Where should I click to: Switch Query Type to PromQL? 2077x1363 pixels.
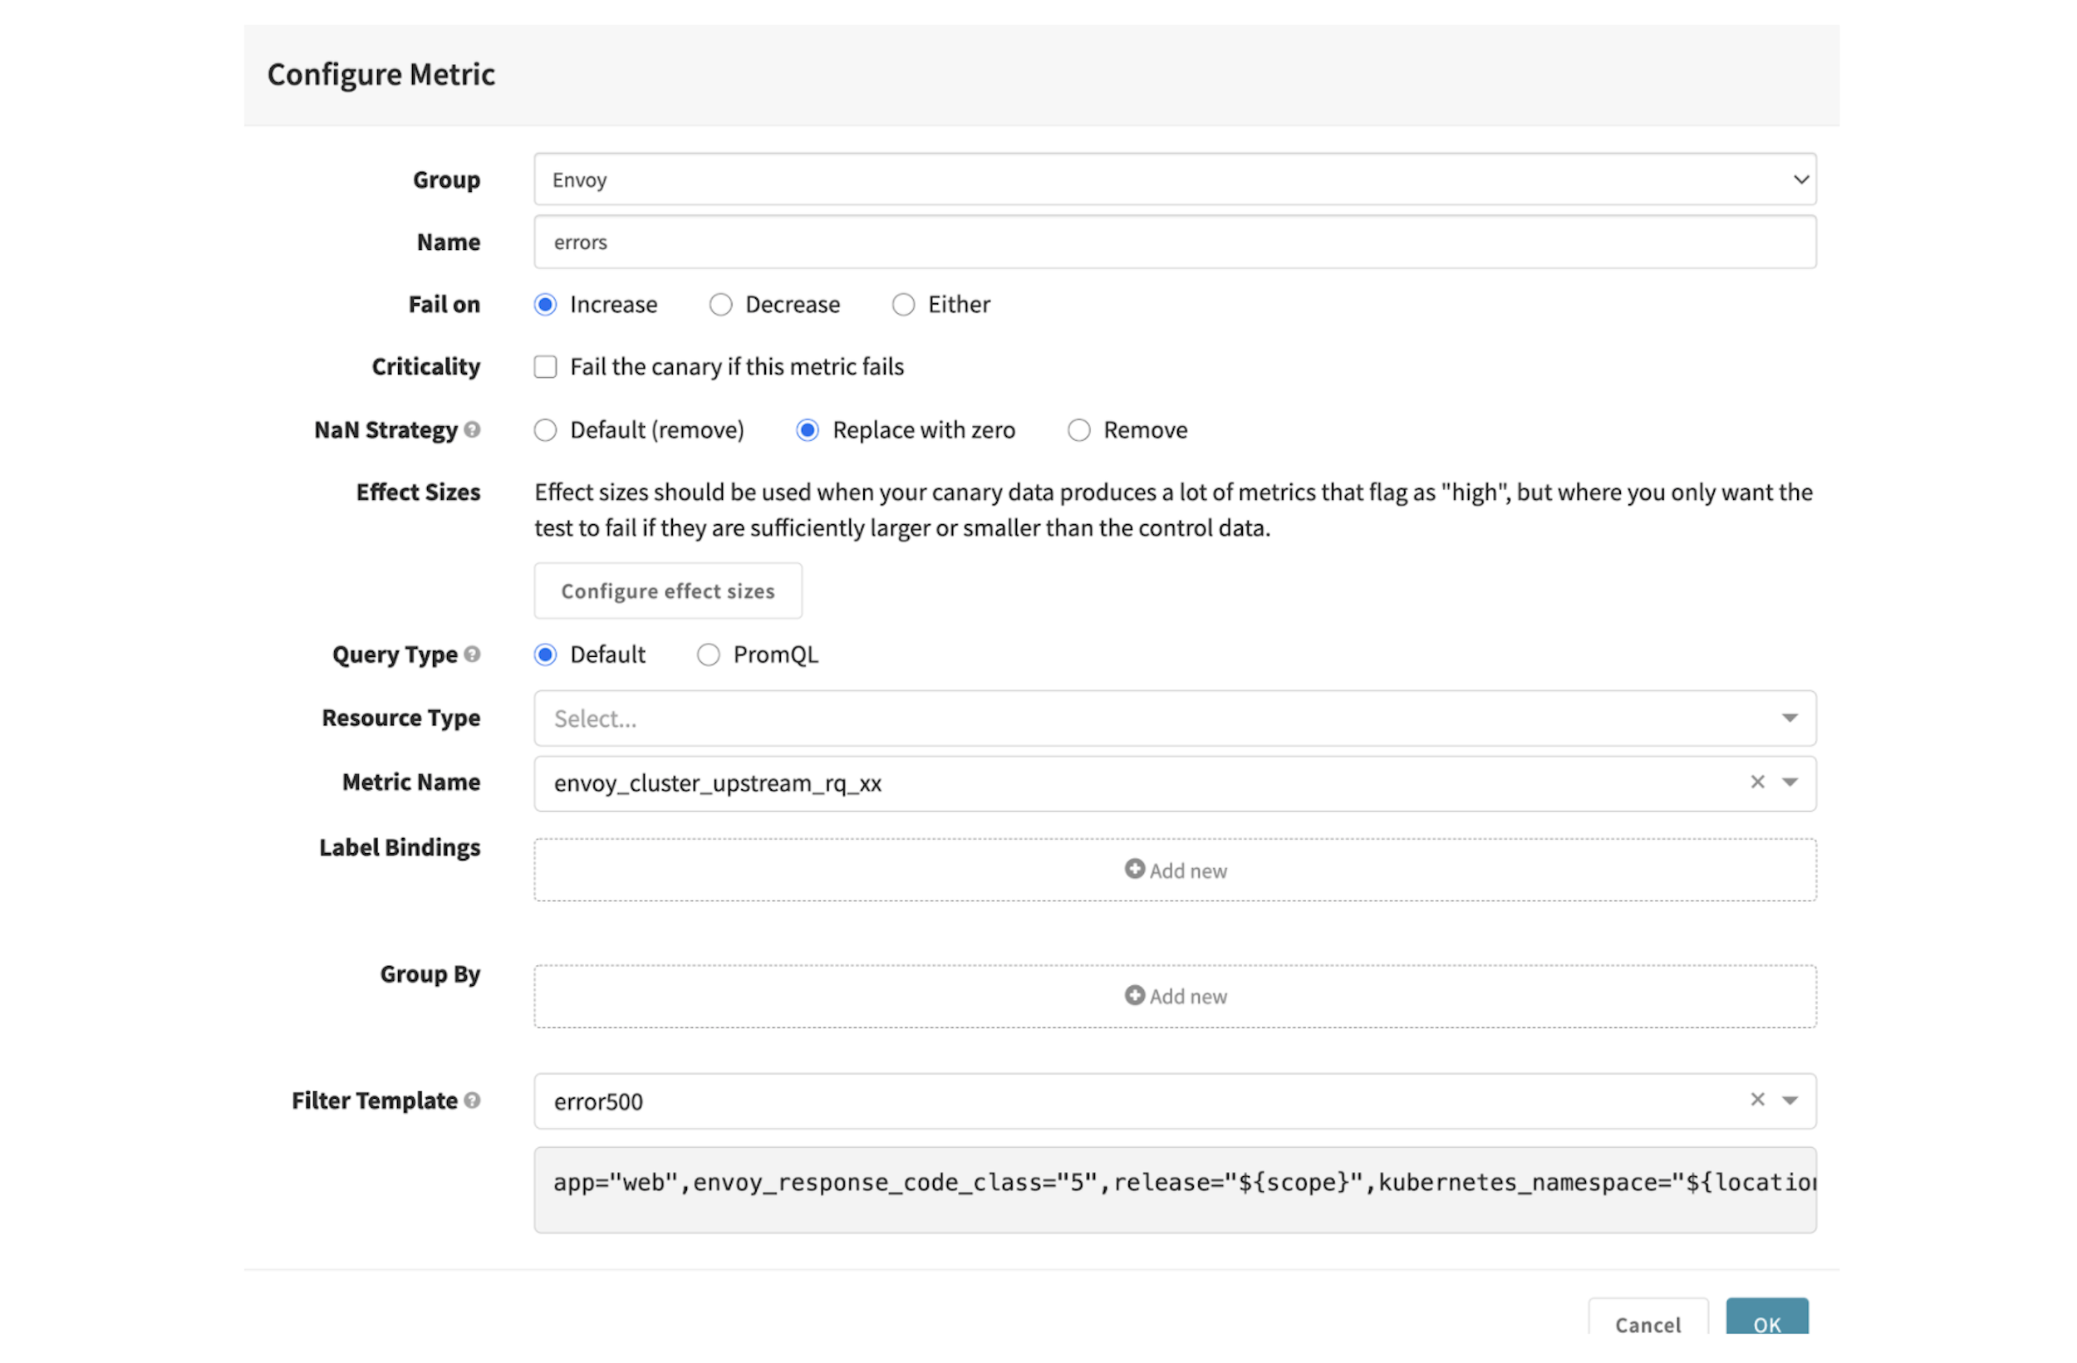(x=708, y=654)
